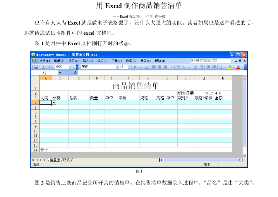The width and height of the screenshot is (278, 197).
Task: Select column header K
Action: [223, 78]
